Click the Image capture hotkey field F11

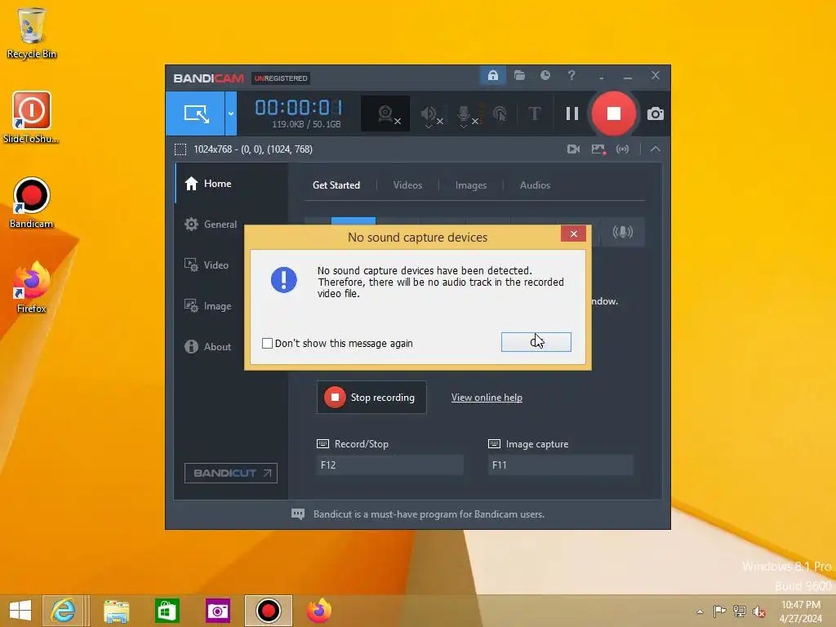(x=560, y=465)
